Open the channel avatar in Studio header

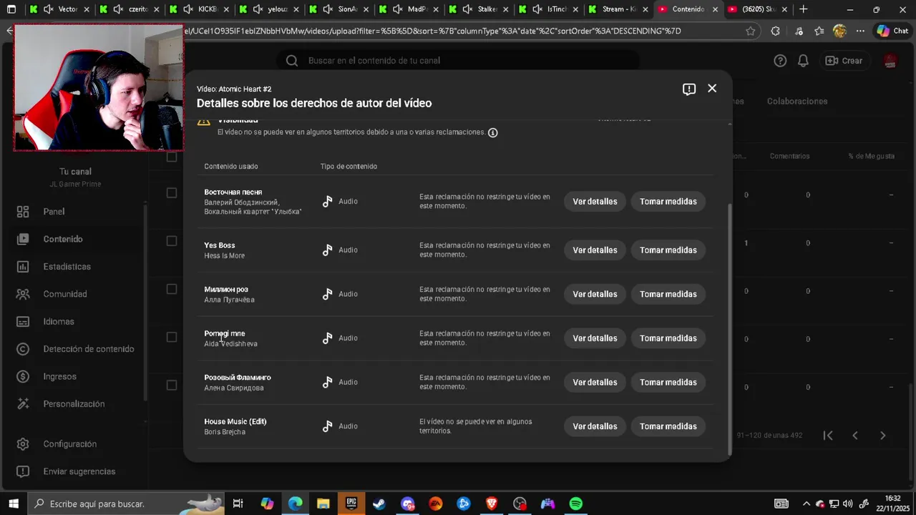890,61
